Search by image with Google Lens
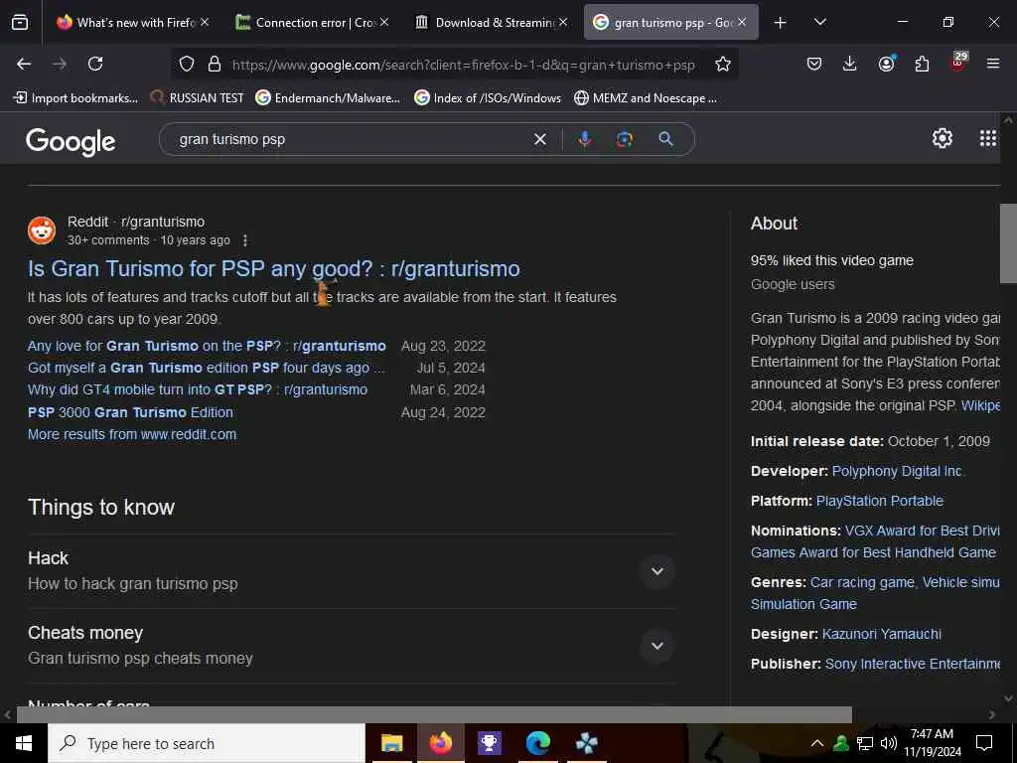Screen dimensions: 1017x763 (x=625, y=139)
